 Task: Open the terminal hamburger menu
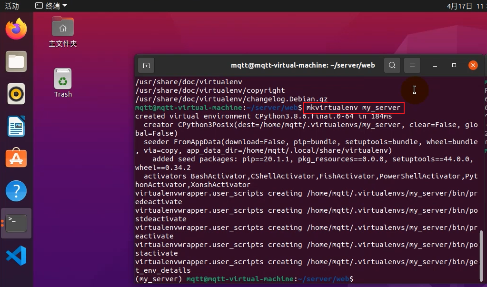tap(412, 65)
